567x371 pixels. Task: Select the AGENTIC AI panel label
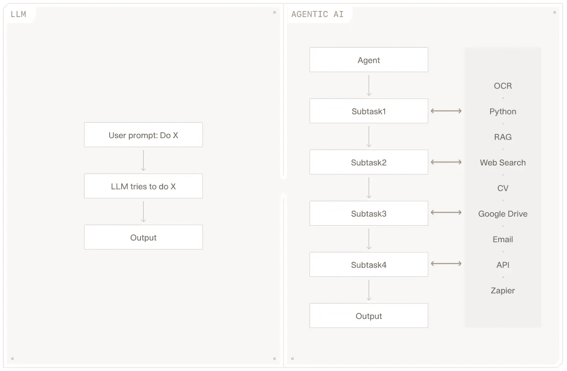click(317, 14)
